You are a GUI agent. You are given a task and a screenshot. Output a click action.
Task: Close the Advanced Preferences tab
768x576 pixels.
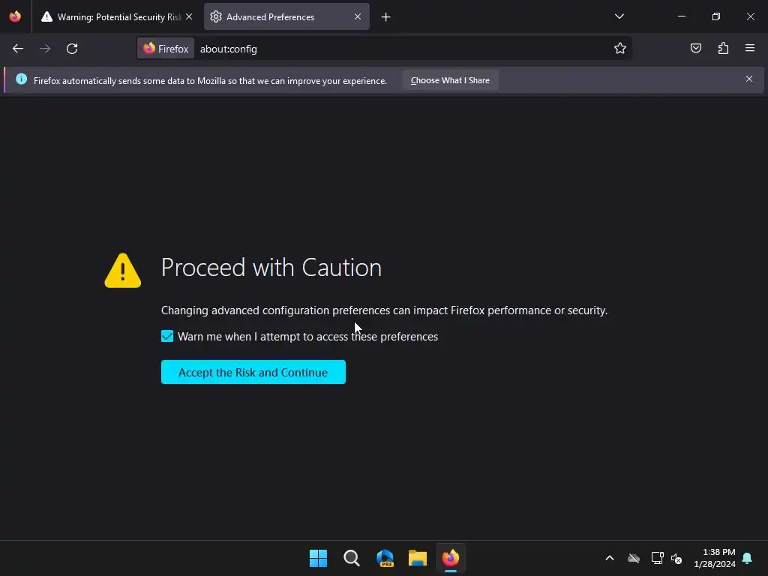[x=358, y=16]
